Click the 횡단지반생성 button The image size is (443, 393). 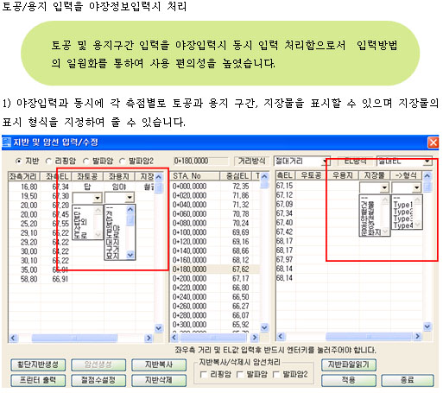click(38, 364)
